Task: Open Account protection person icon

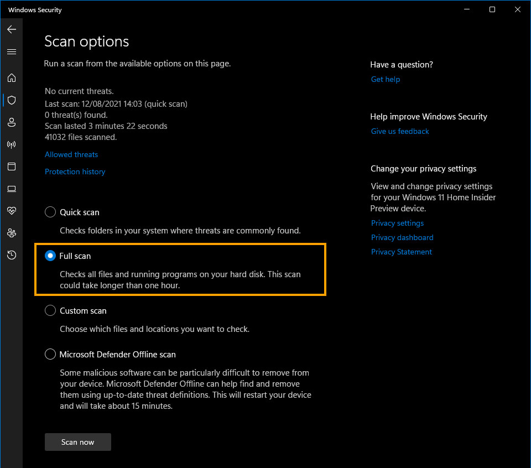Action: pos(12,122)
